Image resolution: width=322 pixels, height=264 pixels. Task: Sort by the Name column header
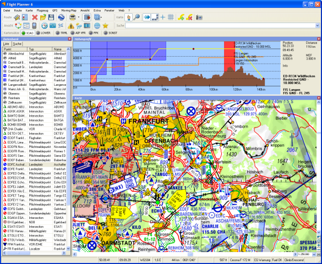point(59,50)
